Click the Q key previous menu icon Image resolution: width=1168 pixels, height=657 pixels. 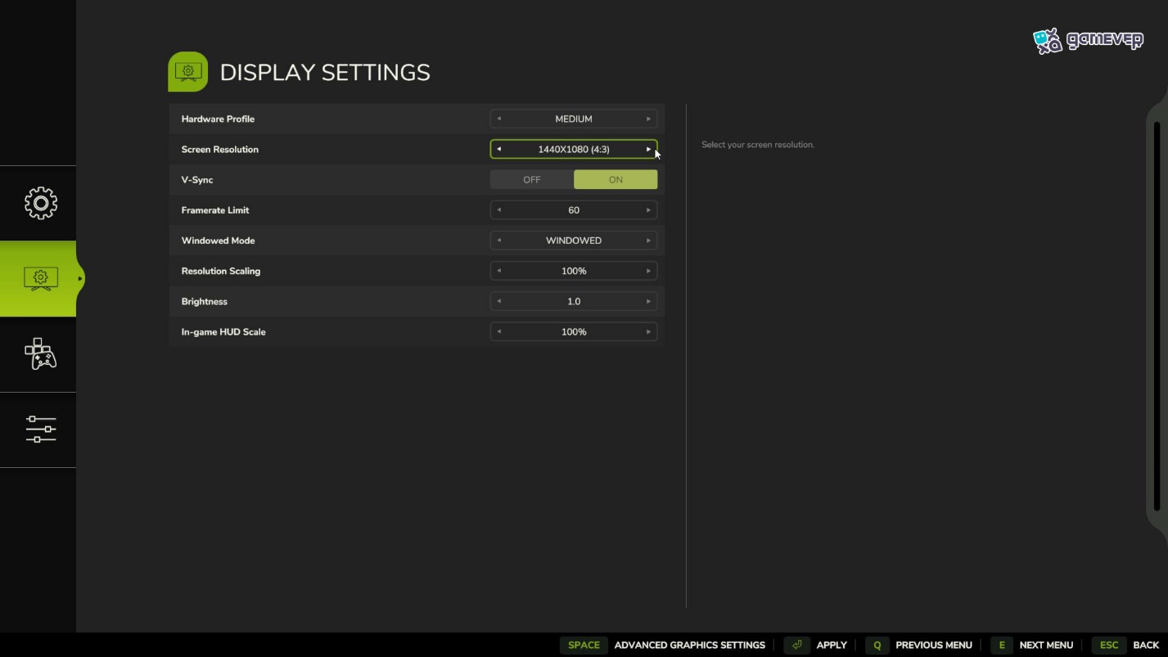877,645
